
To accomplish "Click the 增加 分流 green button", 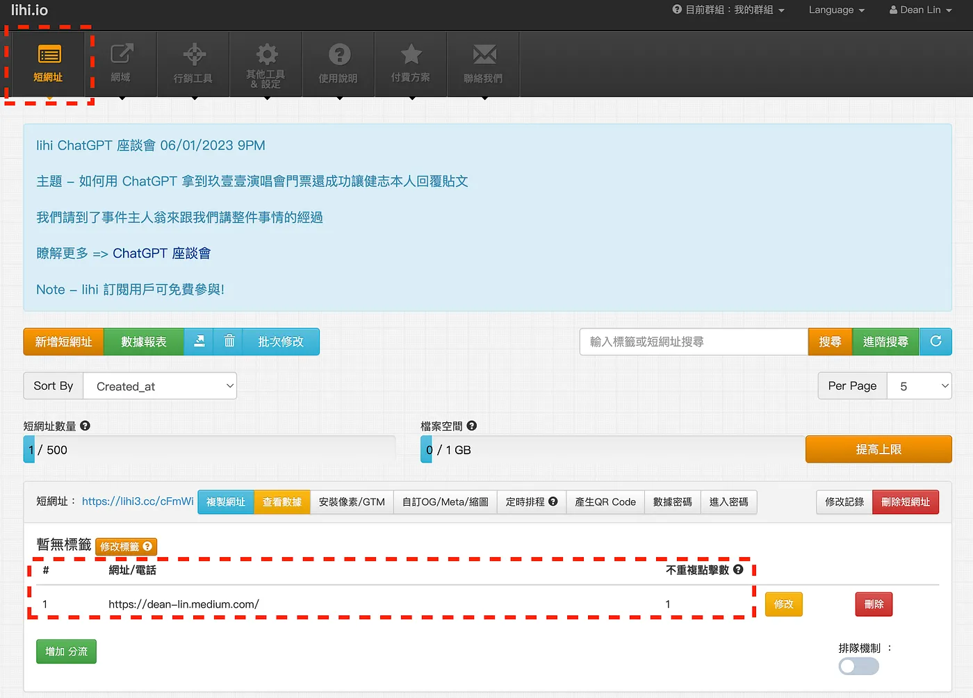I will 67,651.
